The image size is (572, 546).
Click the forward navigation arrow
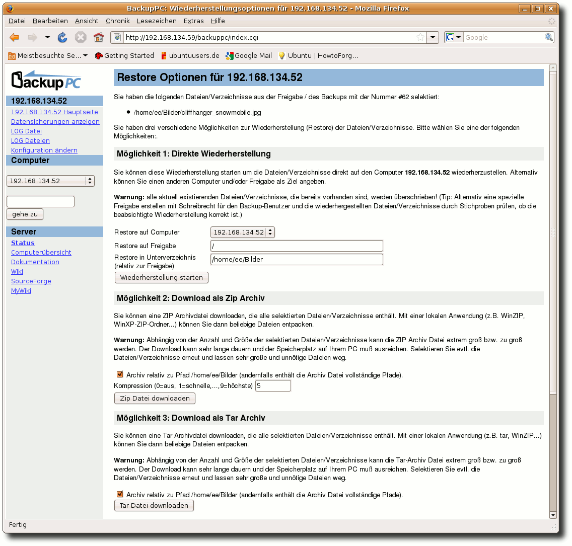pos(32,37)
